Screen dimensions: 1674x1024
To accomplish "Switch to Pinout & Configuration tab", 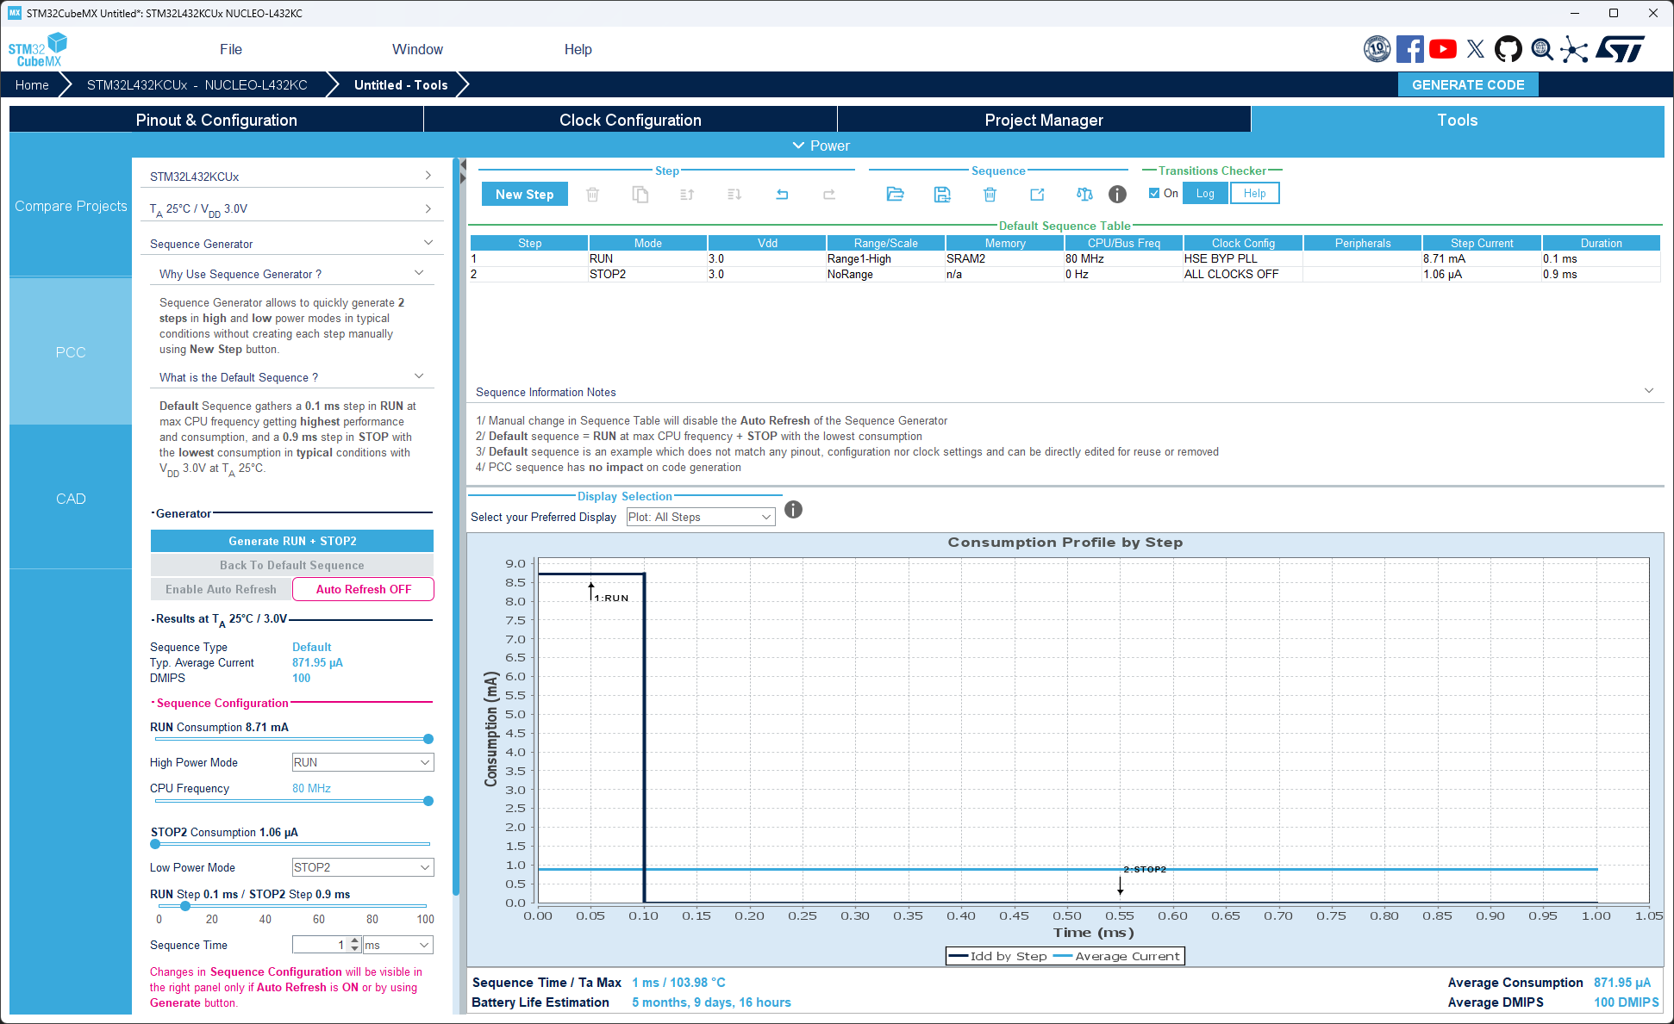I will 216,120.
